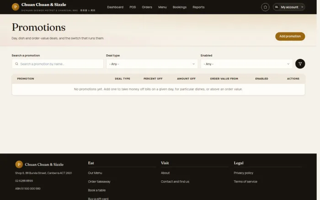Screen dimensions: 320x200
Task: Open the Orders menu item
Action: (x=147, y=7)
